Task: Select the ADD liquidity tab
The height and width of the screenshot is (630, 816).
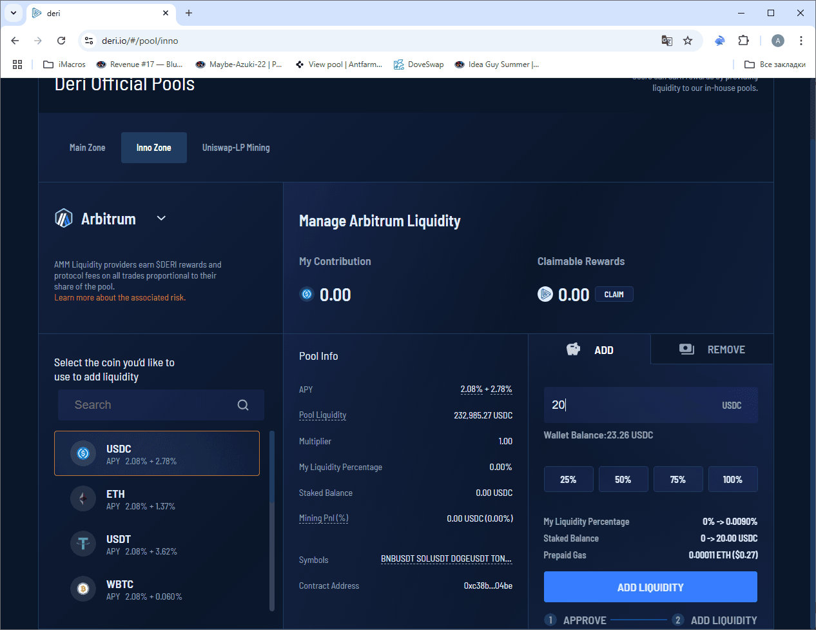Action: [590, 349]
